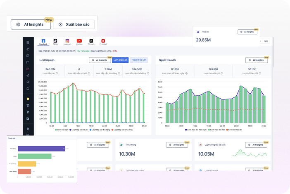Click the lightbulb ideas icon in sidebar
Screen dimensions: 290x194
[x=28, y=112]
